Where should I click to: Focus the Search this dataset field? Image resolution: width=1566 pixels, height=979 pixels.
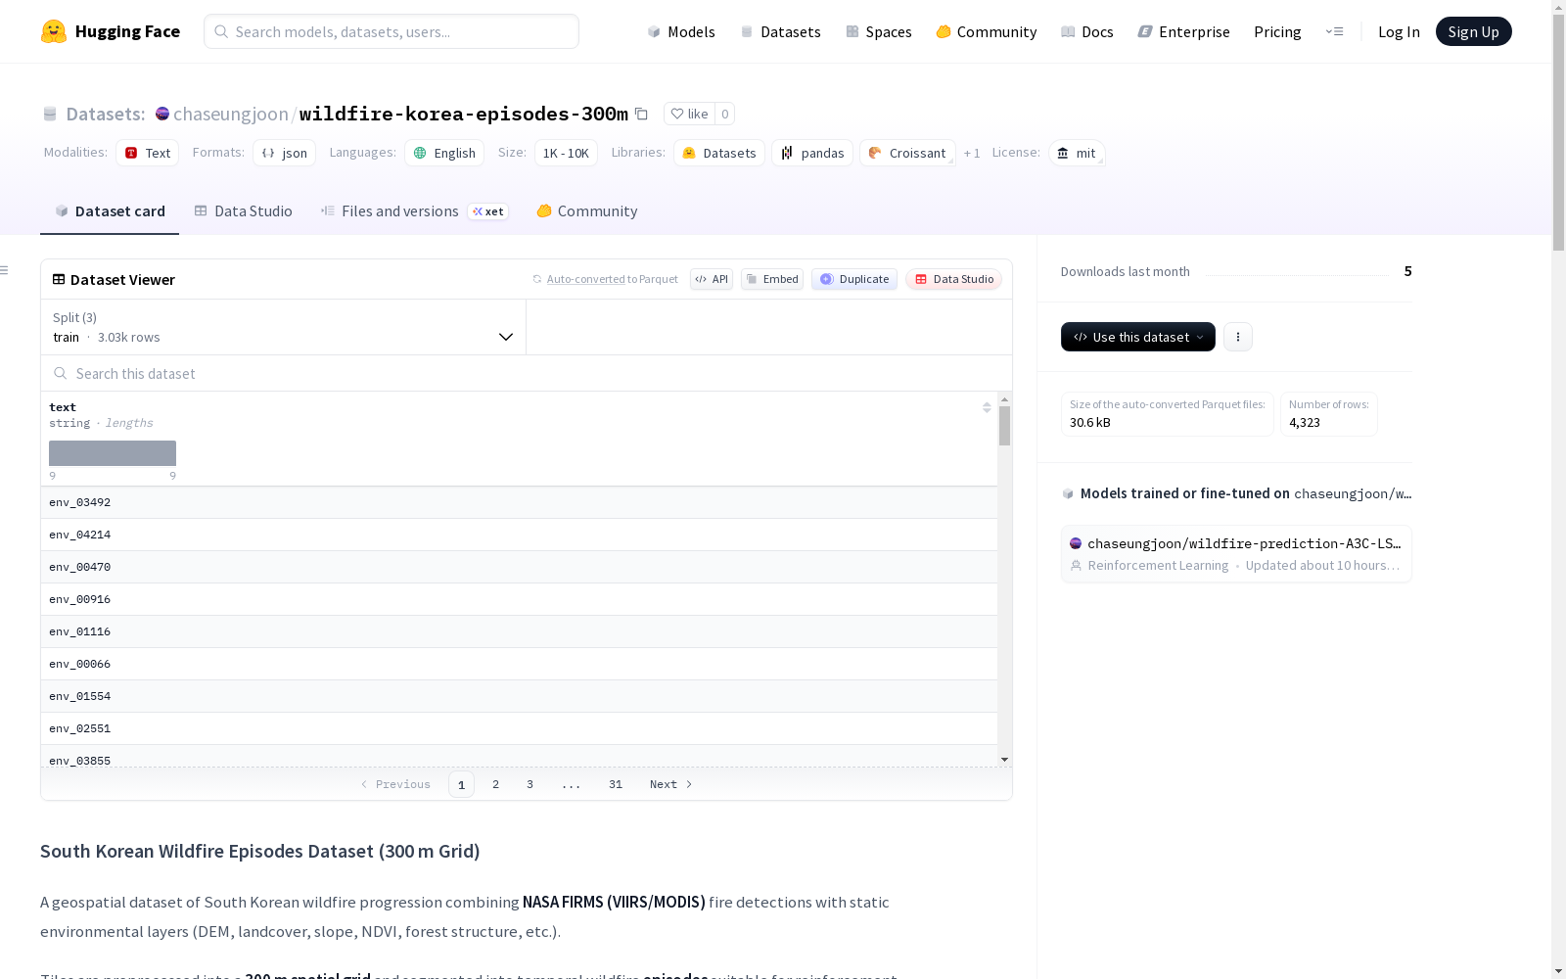tap(527, 373)
